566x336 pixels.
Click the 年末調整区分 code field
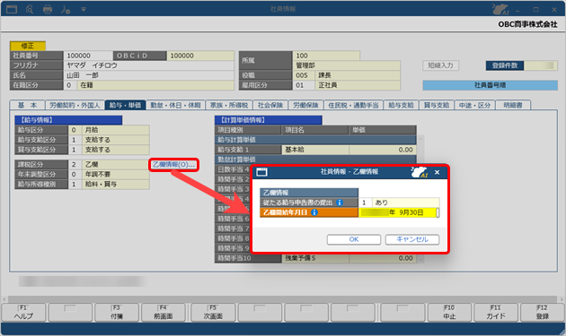click(x=75, y=175)
